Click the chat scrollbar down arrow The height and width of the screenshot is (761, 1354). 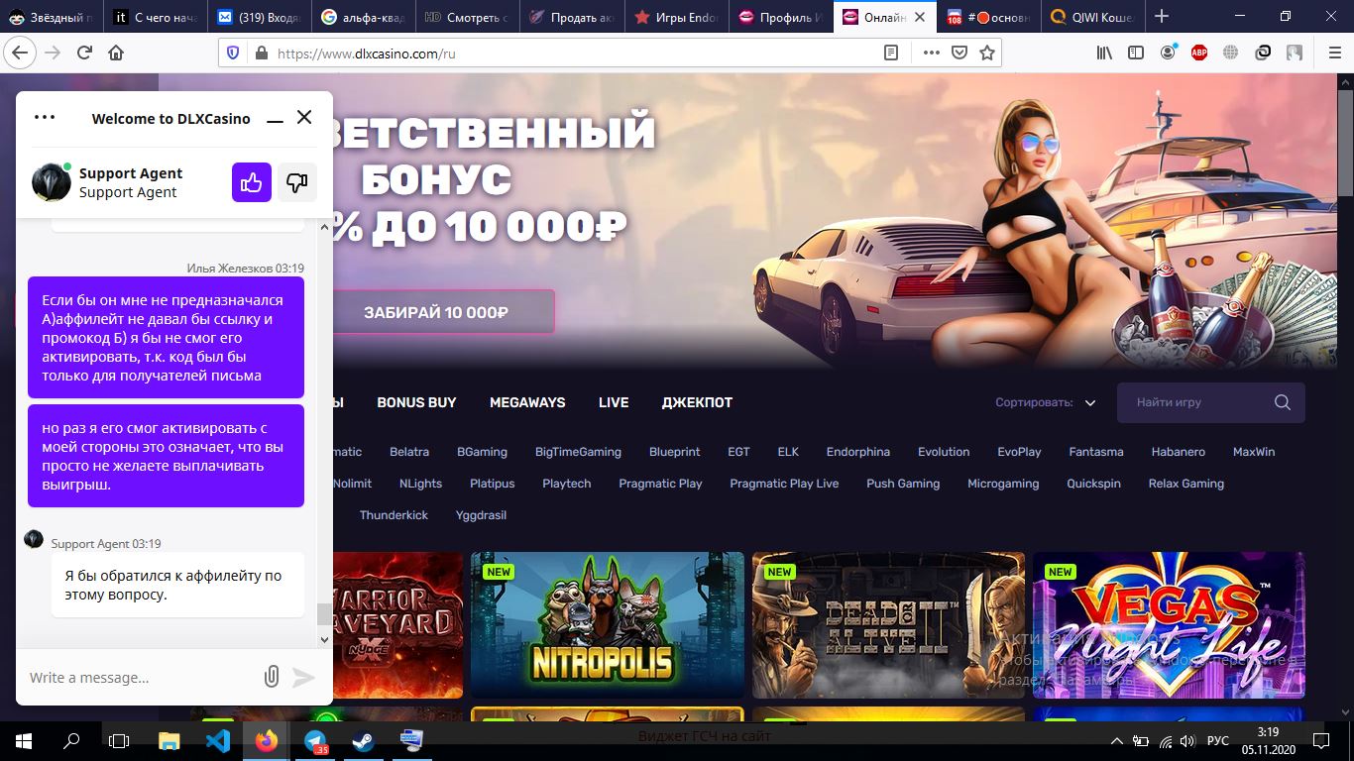pyautogui.click(x=324, y=640)
